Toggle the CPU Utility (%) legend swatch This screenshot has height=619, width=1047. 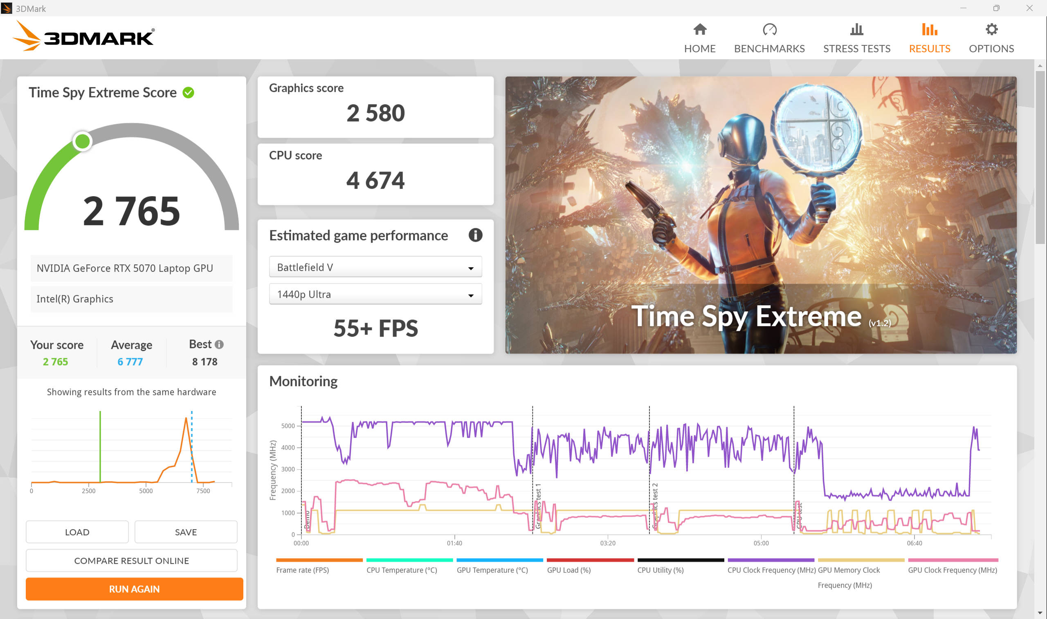[x=681, y=560]
